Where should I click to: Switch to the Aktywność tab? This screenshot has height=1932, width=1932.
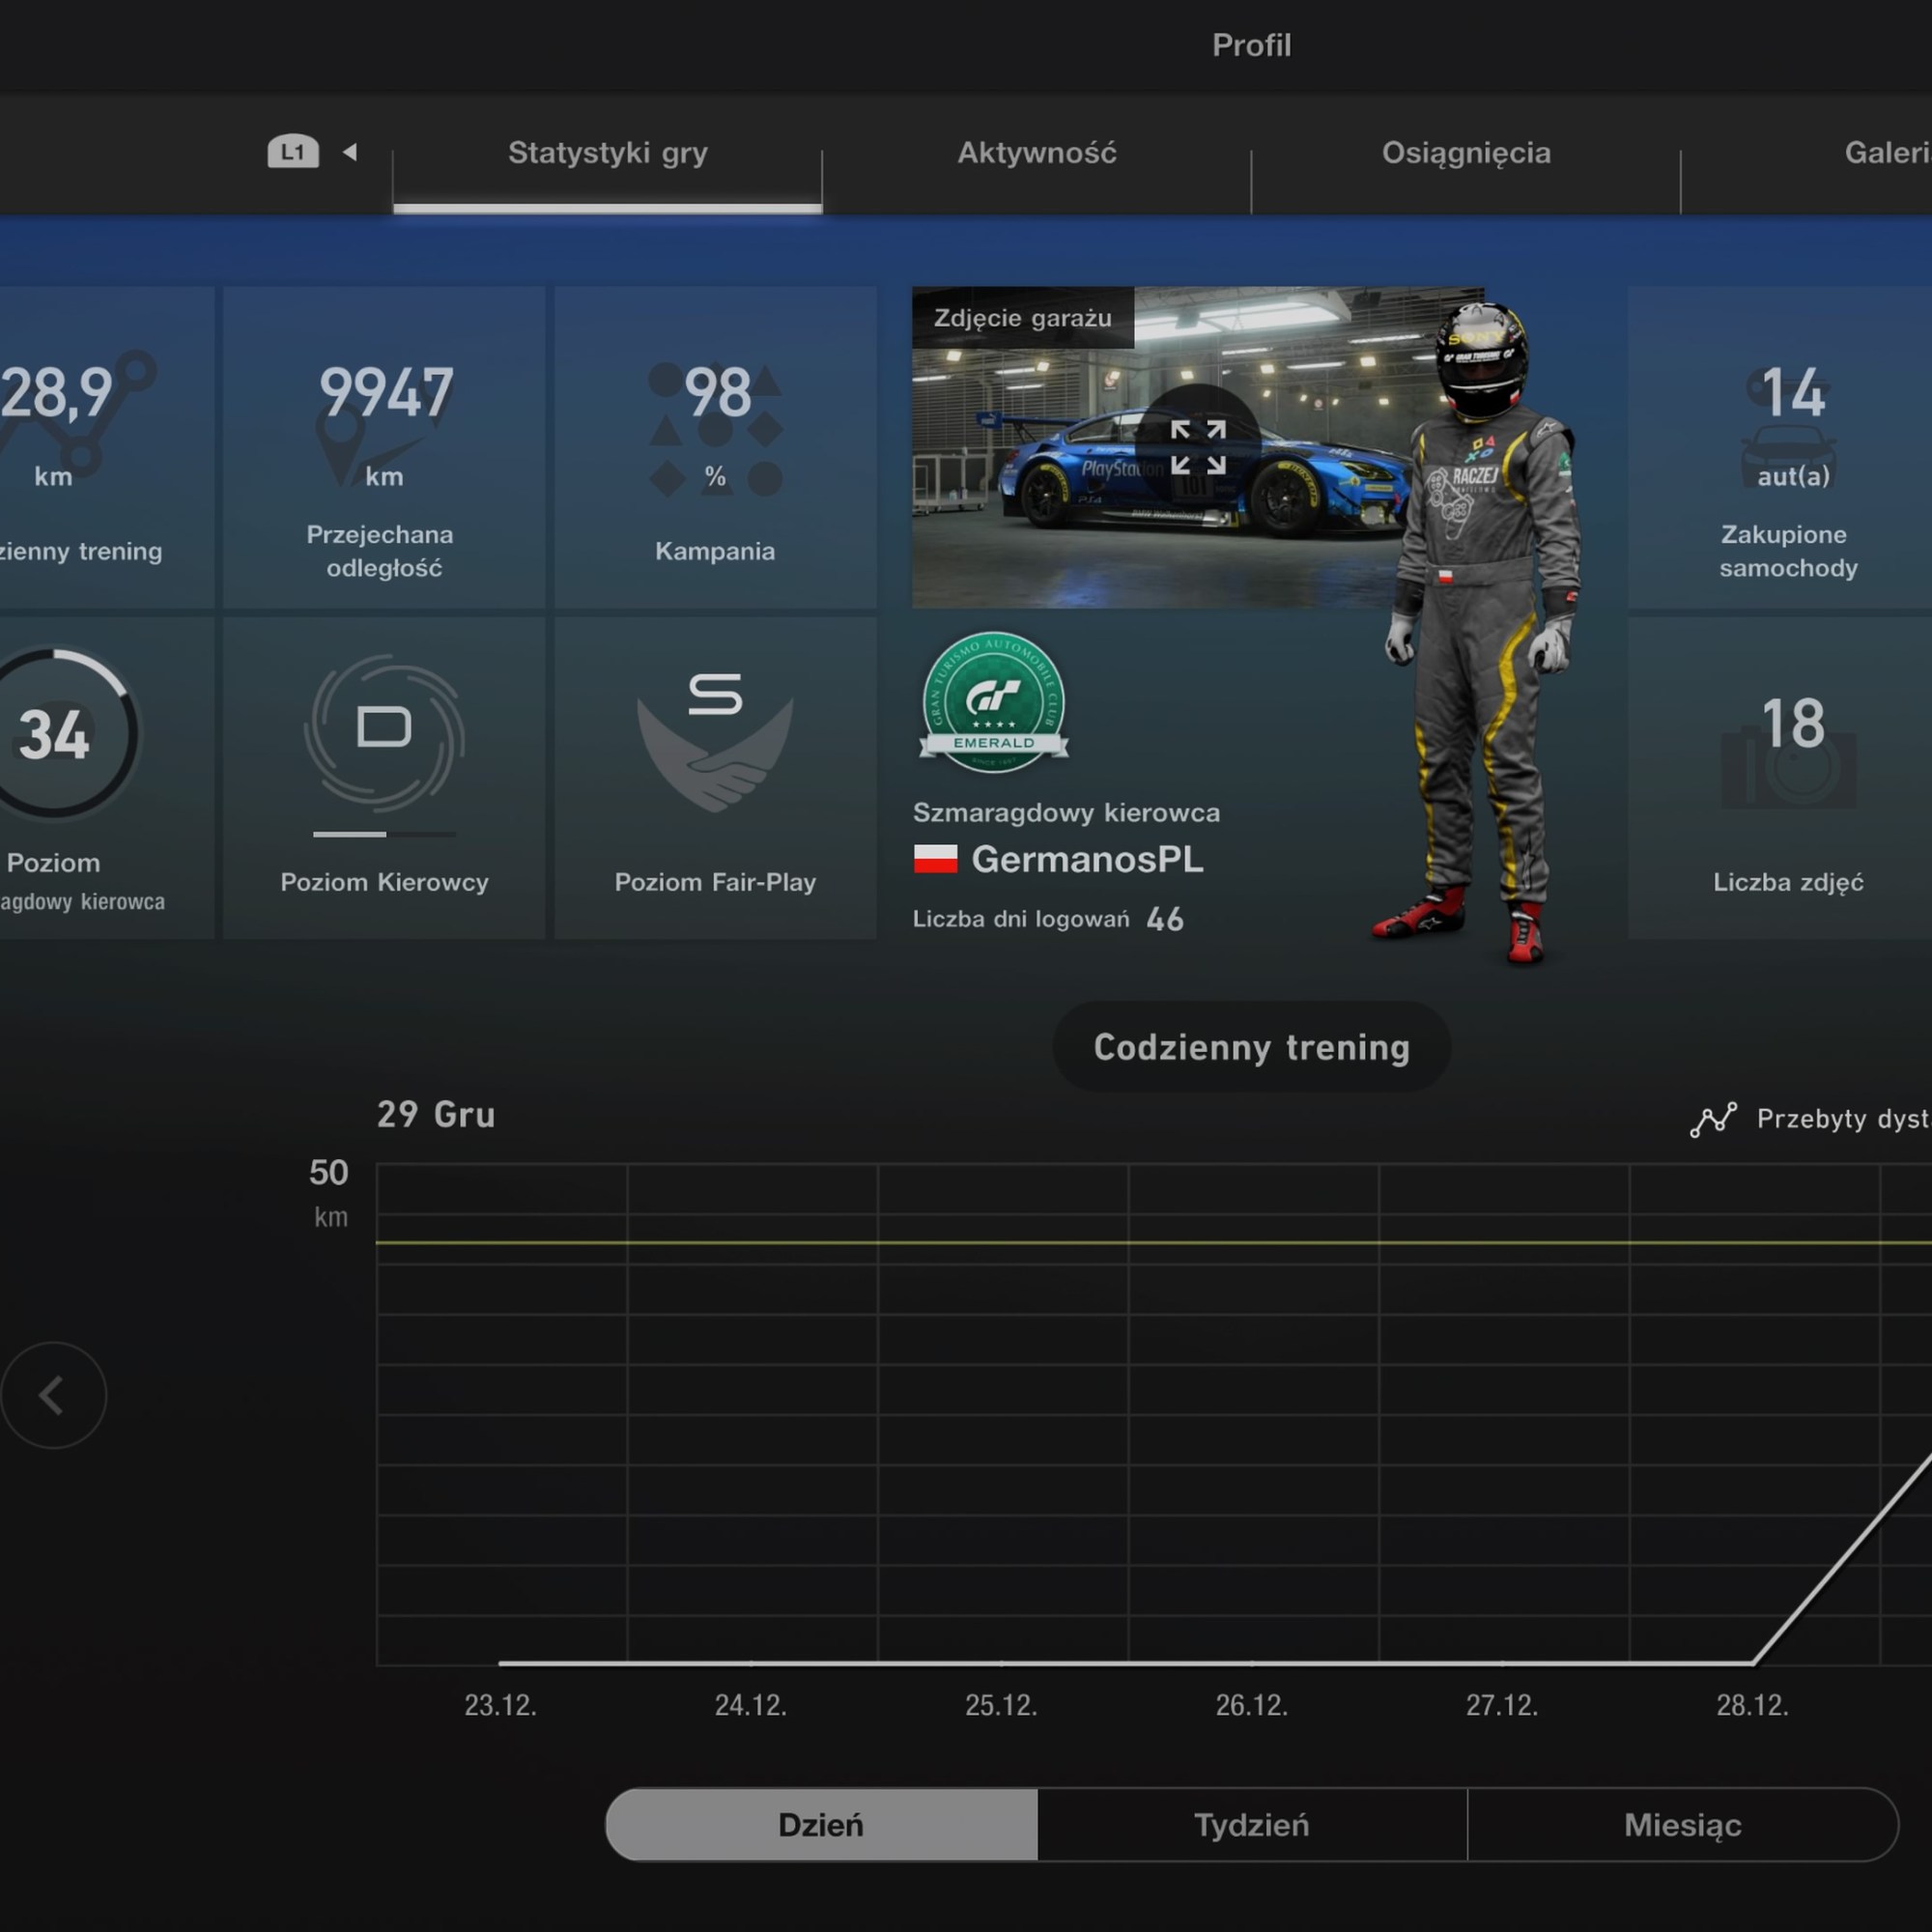pyautogui.click(x=1036, y=153)
